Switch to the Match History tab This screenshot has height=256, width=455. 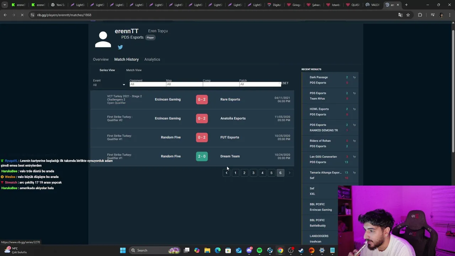point(126,59)
